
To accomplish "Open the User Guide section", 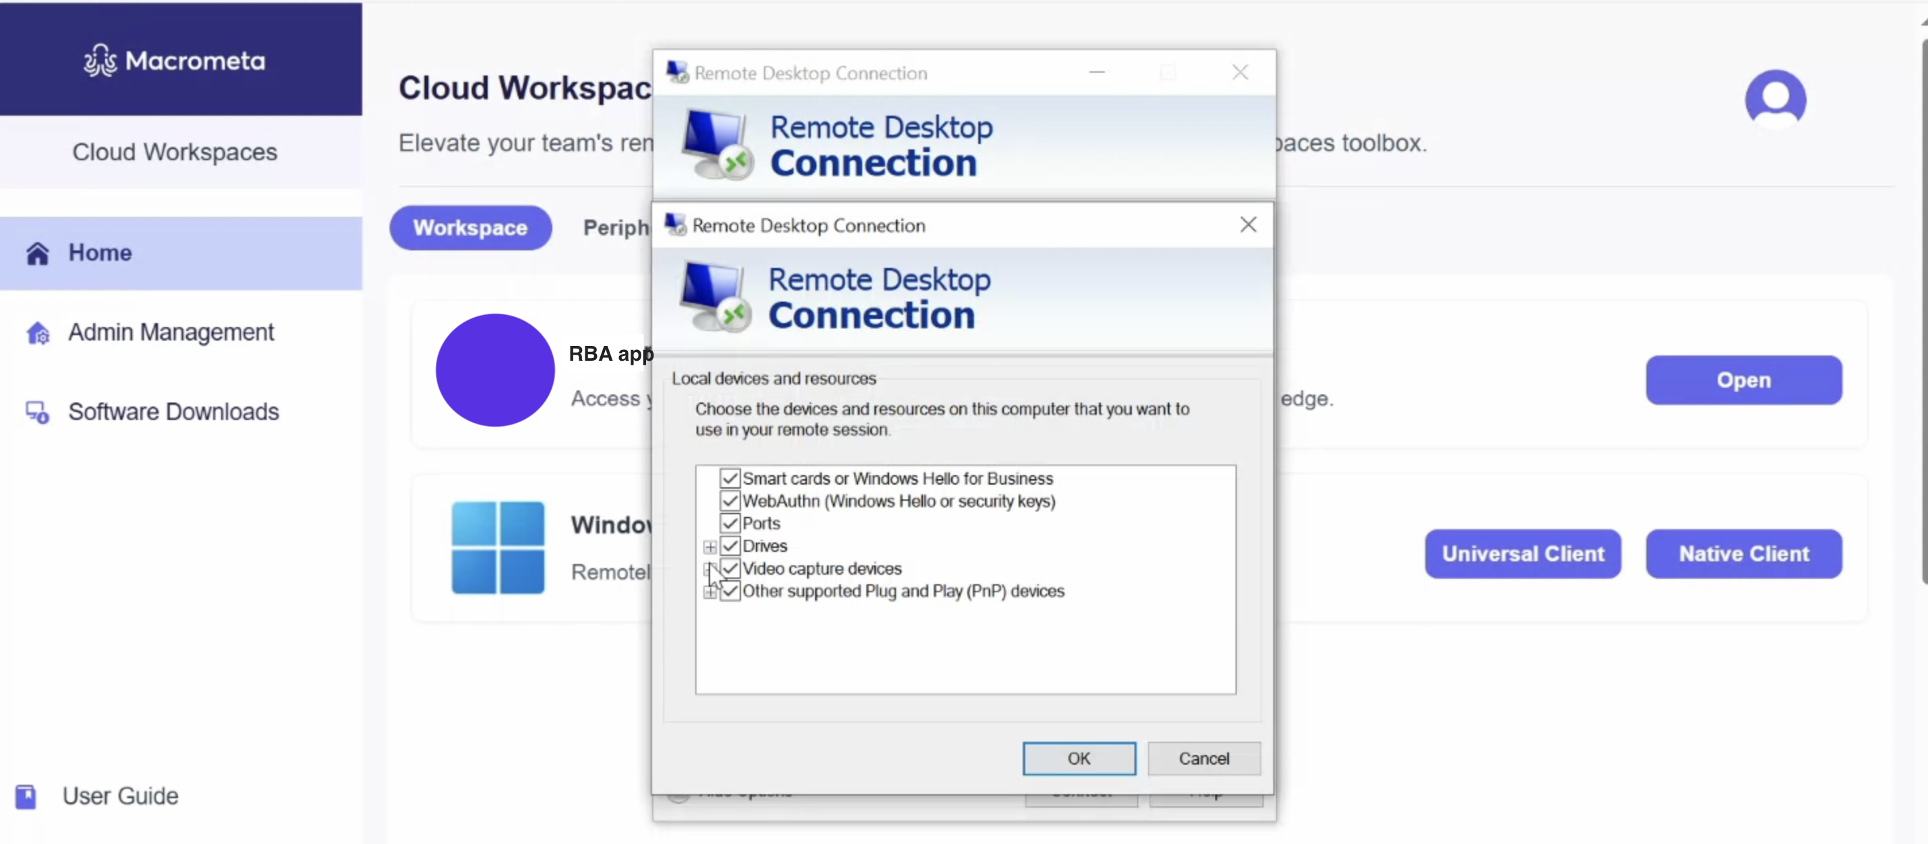I will click(121, 795).
